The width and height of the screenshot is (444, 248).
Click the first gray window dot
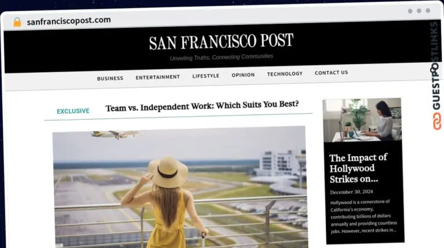coord(410,11)
